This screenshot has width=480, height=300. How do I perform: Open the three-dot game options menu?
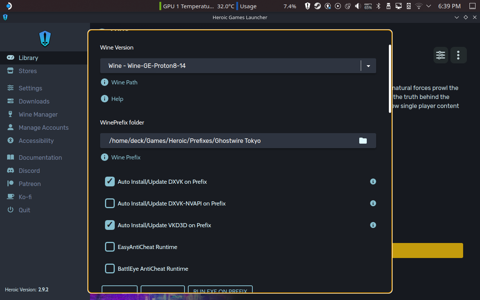(458, 55)
